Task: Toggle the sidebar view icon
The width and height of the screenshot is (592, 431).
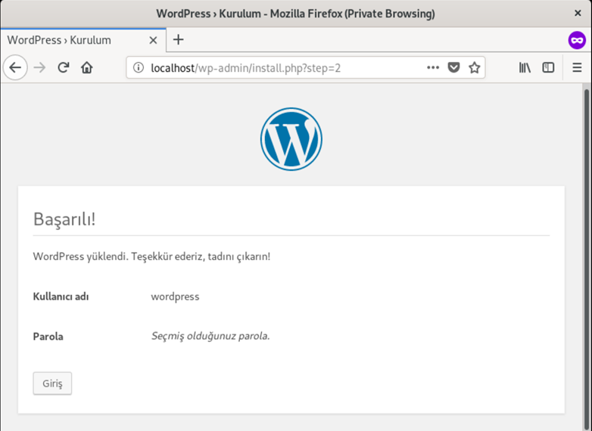Action: pos(548,68)
